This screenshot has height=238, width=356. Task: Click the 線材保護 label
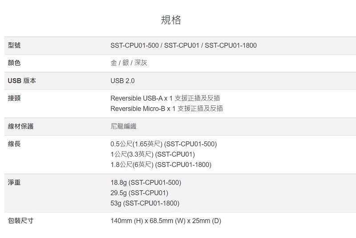click(x=20, y=126)
